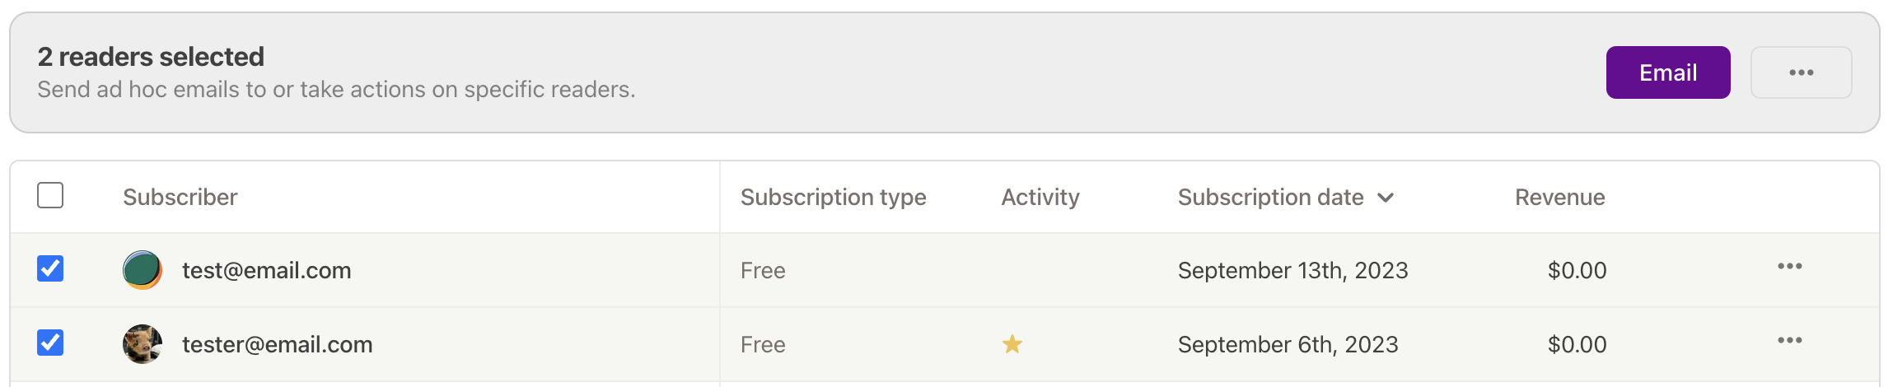Click the Subscriber column header
Viewport: 1893px width, 387px height.
pos(180,197)
